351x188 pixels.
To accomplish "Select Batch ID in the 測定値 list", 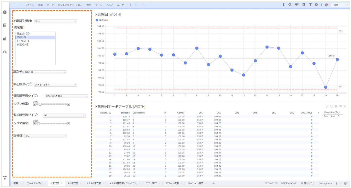I will pos(36,34).
